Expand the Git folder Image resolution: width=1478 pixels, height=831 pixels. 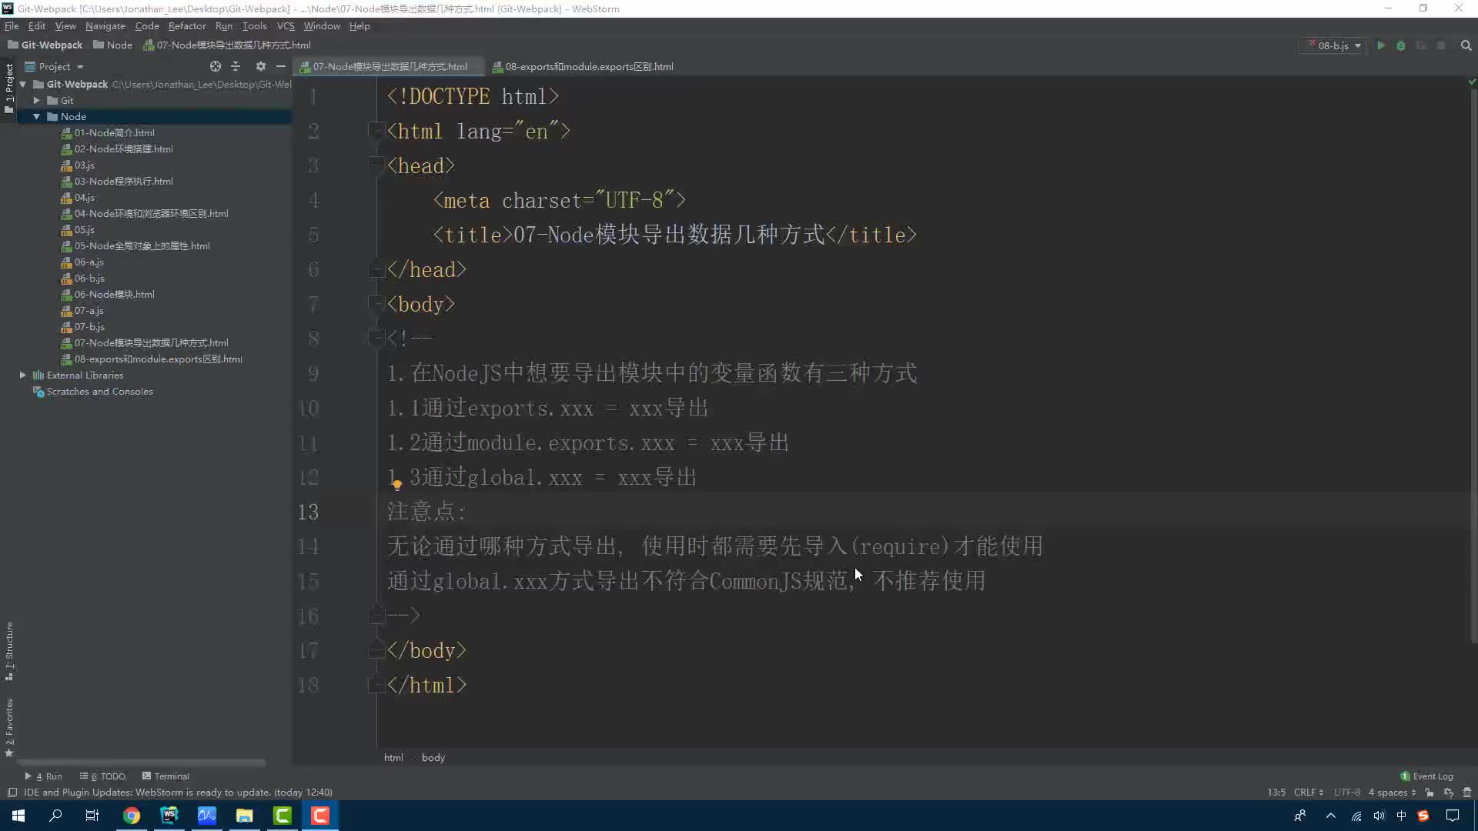[36, 100]
